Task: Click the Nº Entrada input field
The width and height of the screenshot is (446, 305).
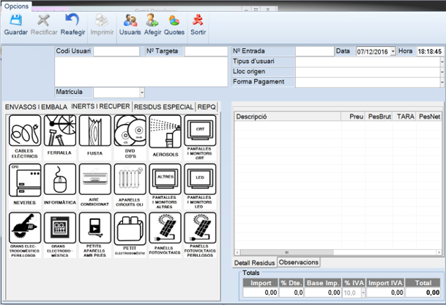Action: [315, 51]
